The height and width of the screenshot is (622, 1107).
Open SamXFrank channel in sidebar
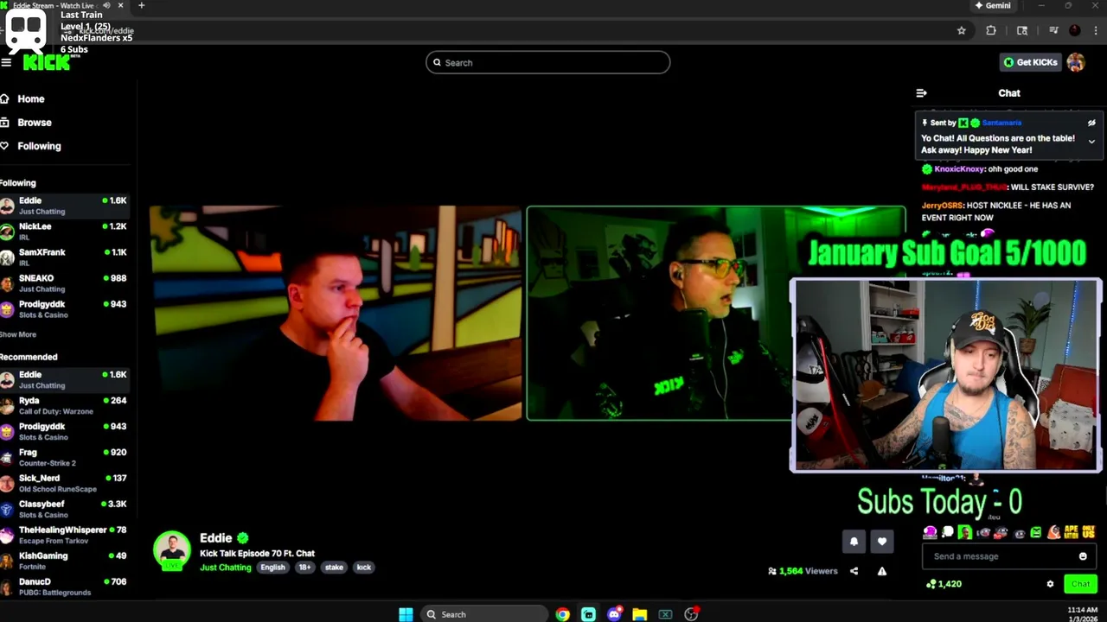point(64,257)
